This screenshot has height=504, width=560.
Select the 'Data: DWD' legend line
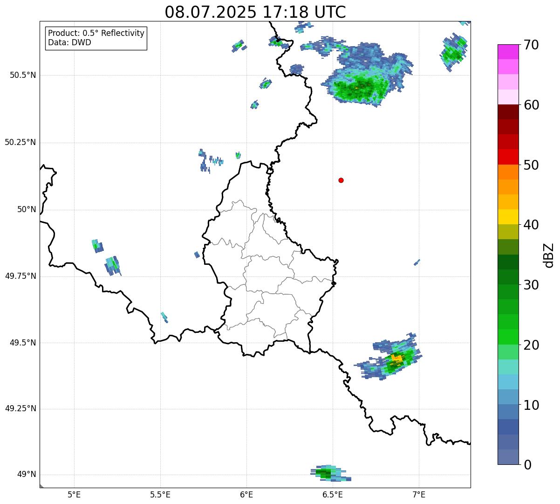(69, 43)
